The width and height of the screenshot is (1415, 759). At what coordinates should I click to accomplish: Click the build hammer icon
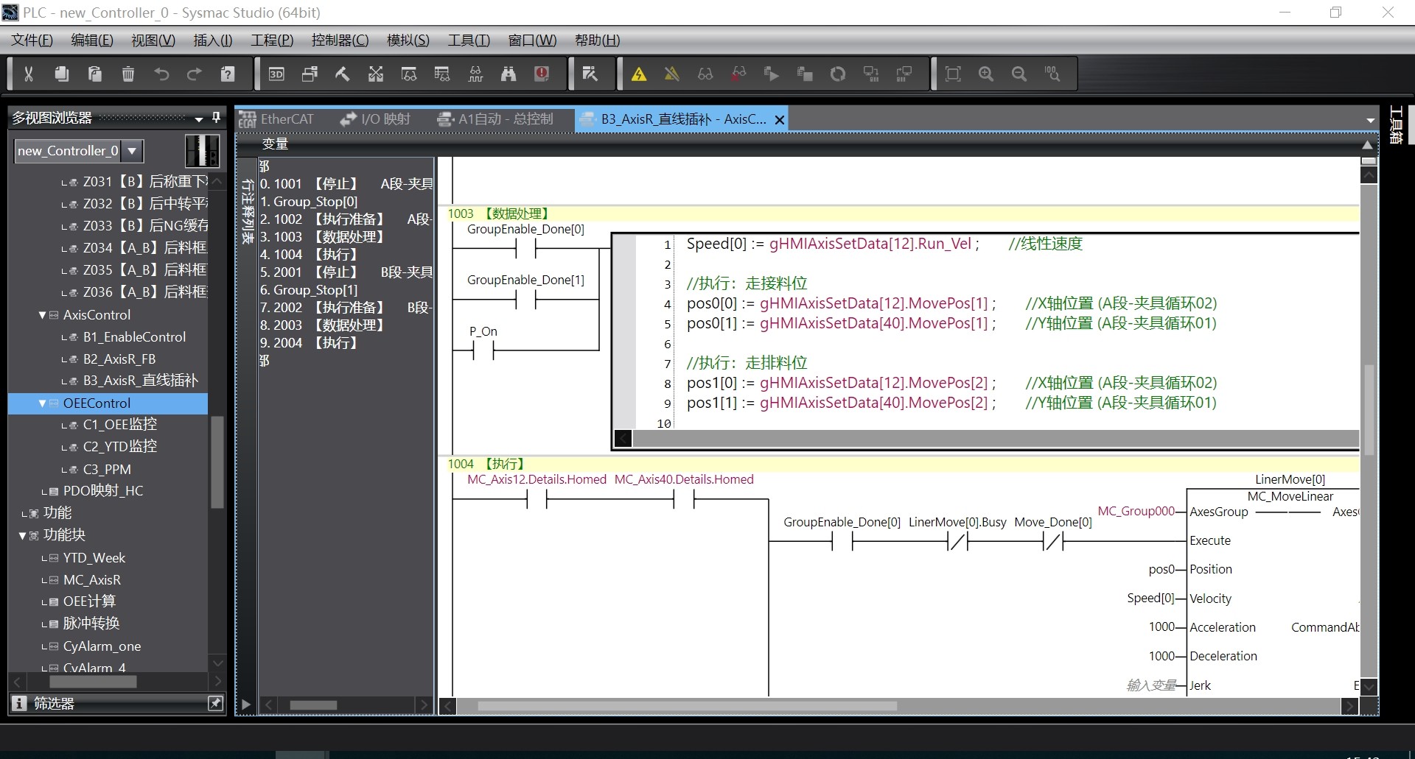(342, 74)
